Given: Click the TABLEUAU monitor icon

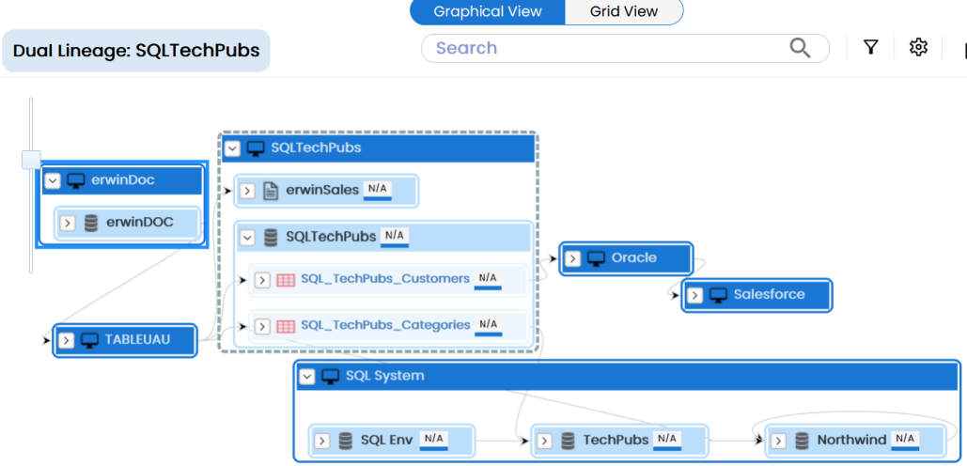Looking at the screenshot, I should [x=90, y=340].
